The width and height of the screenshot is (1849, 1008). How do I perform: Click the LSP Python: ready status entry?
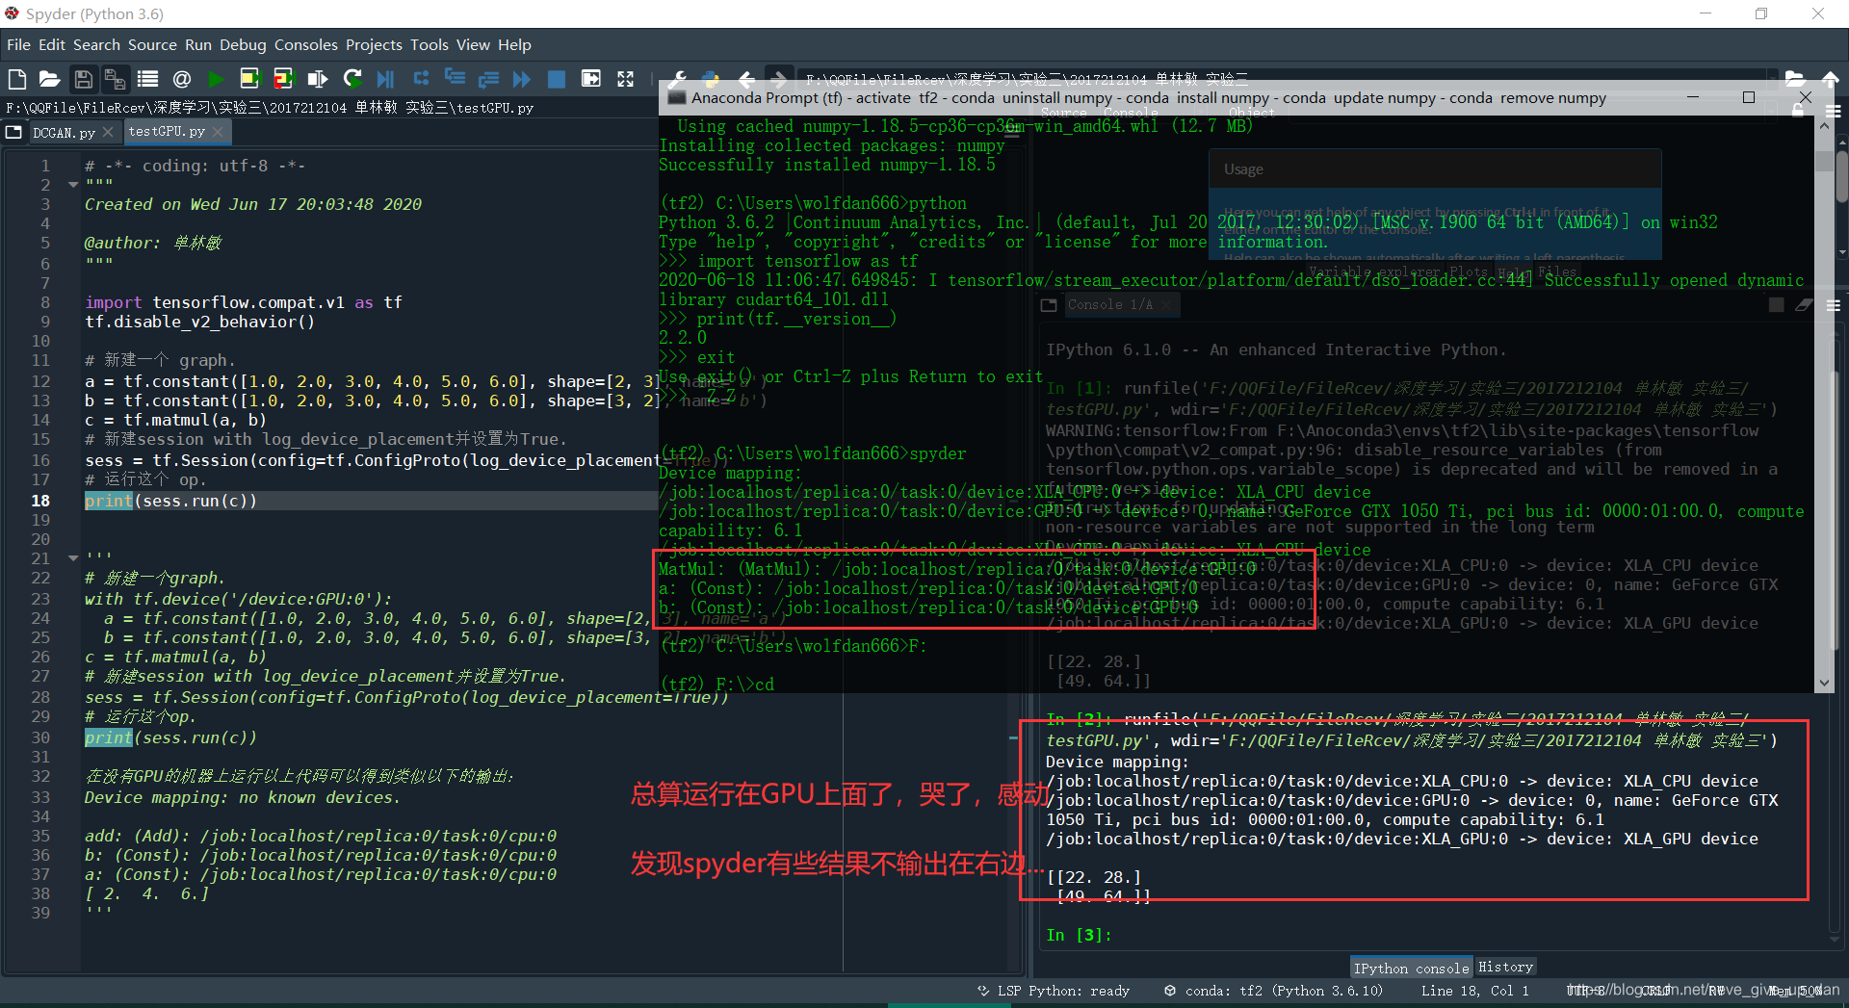click(x=1055, y=991)
